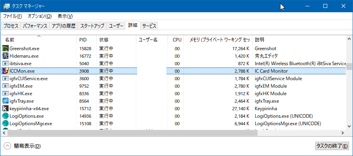The height and width of the screenshot is (156, 353).
Task: Click the vertical scrollbar thumb
Action: pyautogui.click(x=349, y=67)
